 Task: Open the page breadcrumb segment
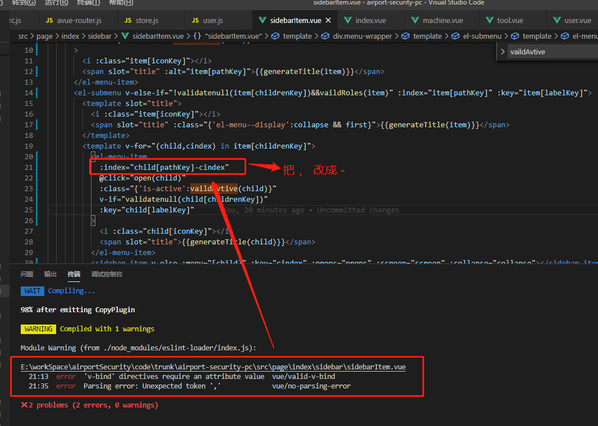[45, 36]
